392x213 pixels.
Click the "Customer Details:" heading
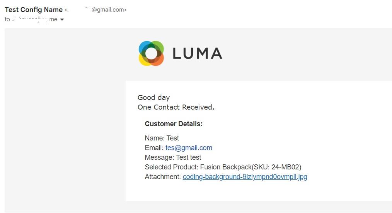[174, 124]
